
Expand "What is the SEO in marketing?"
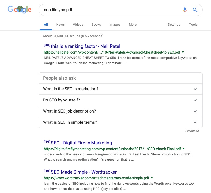coord(121,89)
